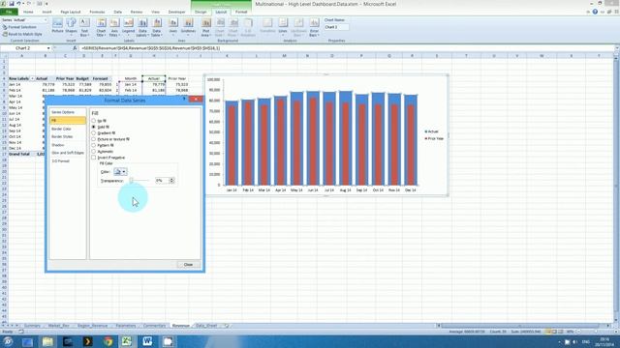Open the Data Labels options

pos(142,26)
